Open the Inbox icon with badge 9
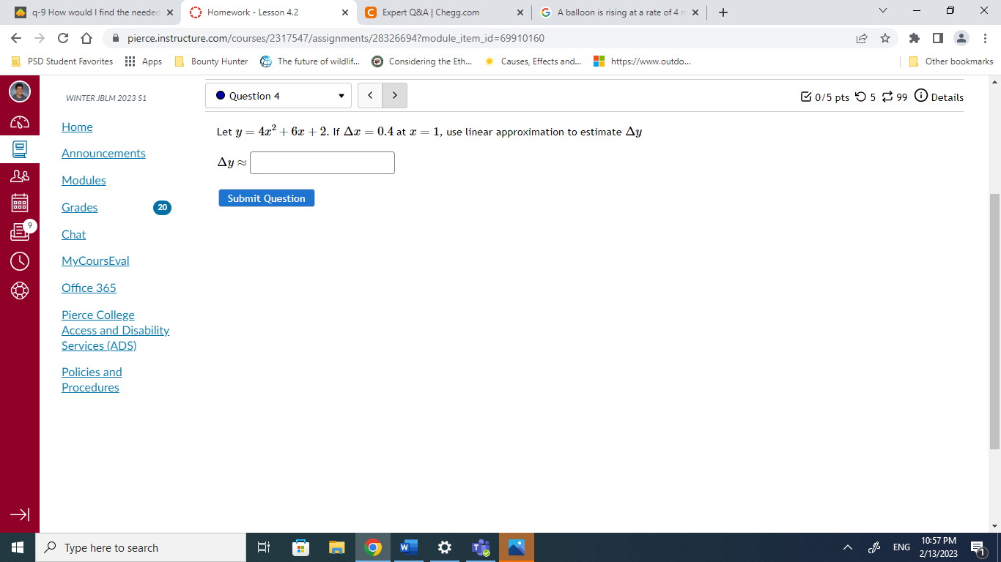Screen dimensions: 1001x562 point(20,232)
